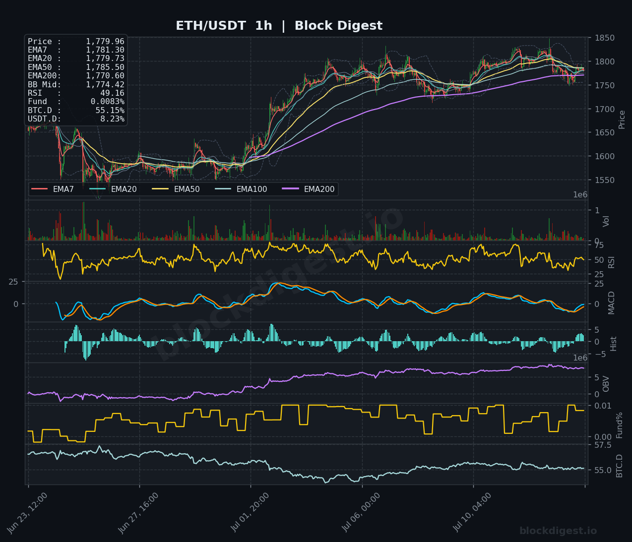Click the EMA50 legend entry
The image size is (632, 542).
(176, 189)
